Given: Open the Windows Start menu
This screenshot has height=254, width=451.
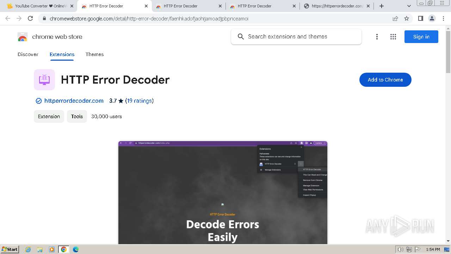Looking at the screenshot, I should click(x=10, y=249).
